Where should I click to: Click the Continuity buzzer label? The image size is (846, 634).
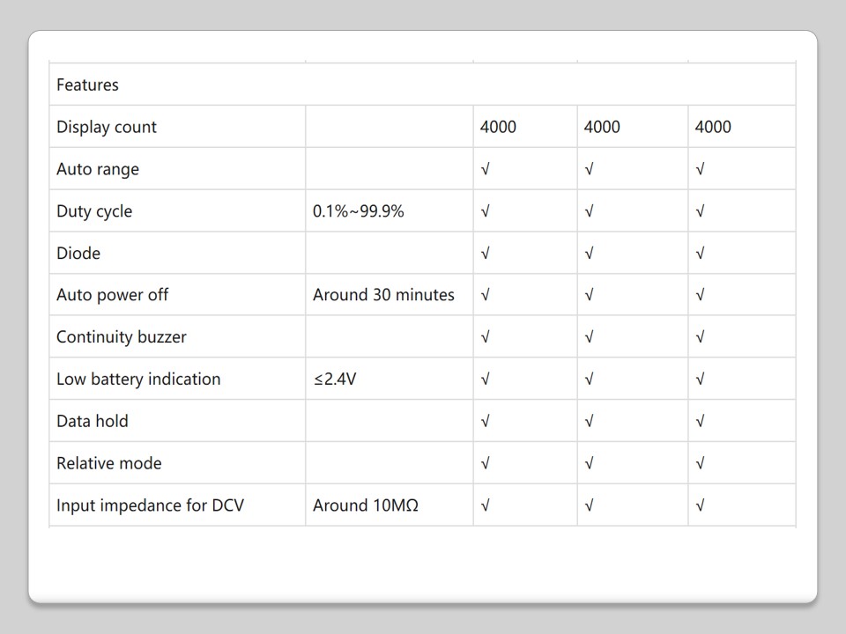pos(122,337)
